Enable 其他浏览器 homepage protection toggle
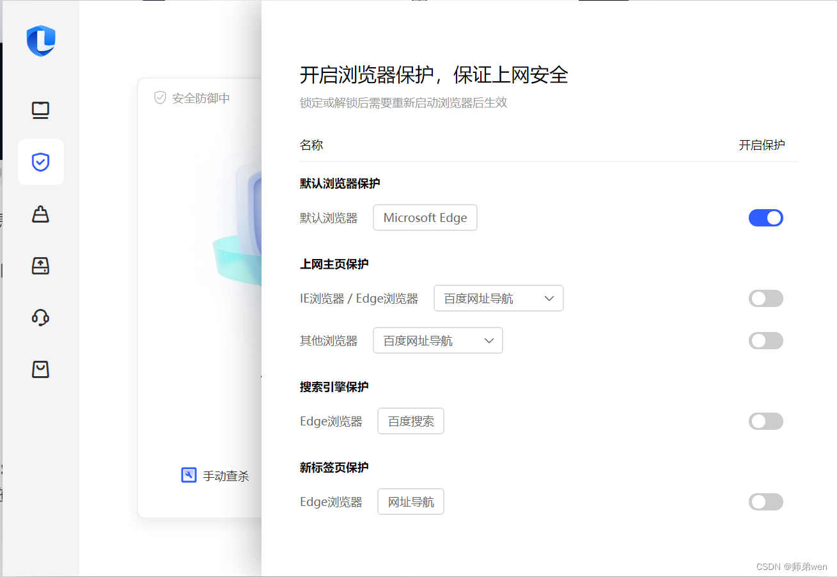This screenshot has height=577, width=837. pyautogui.click(x=766, y=341)
